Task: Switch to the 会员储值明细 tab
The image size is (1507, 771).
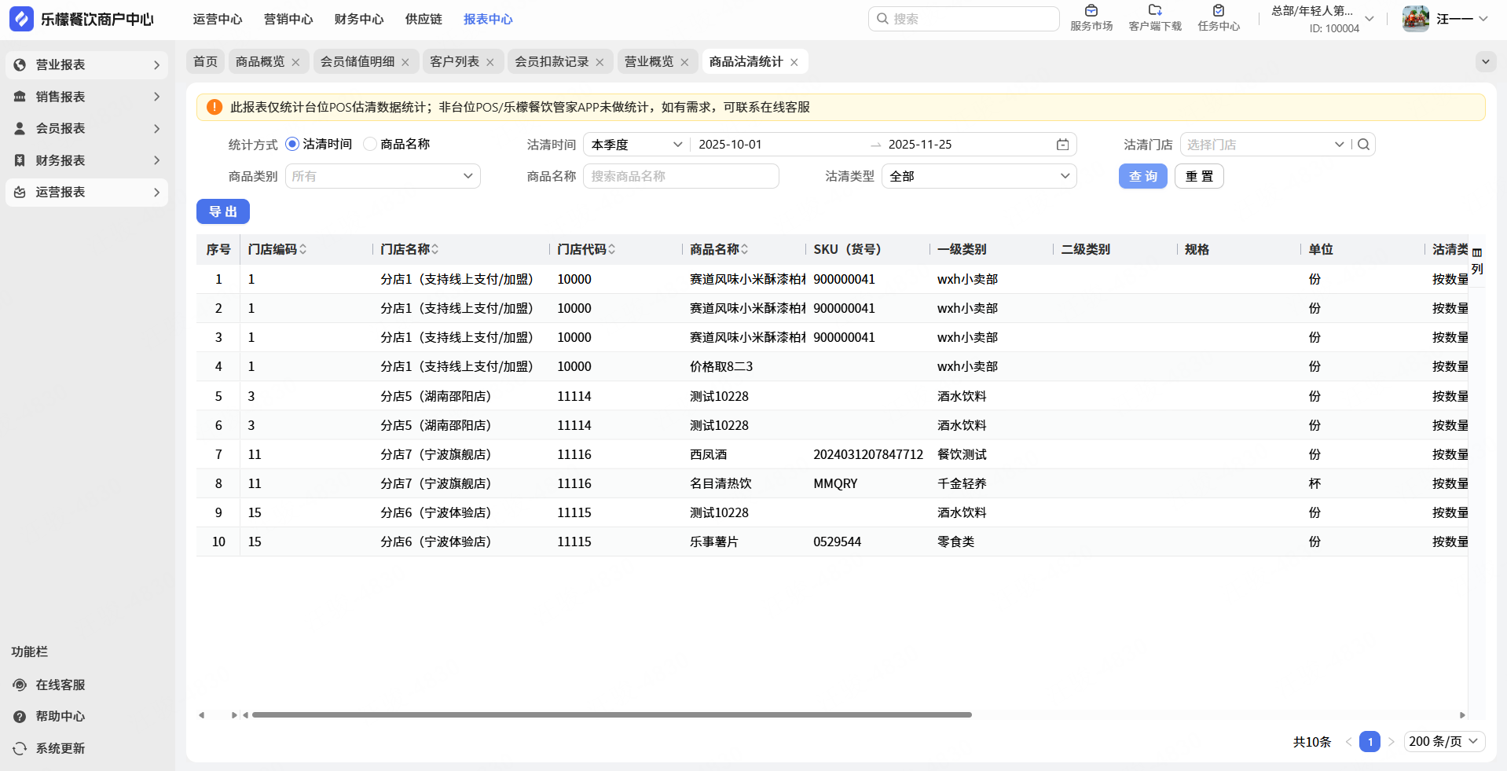Action: (357, 61)
